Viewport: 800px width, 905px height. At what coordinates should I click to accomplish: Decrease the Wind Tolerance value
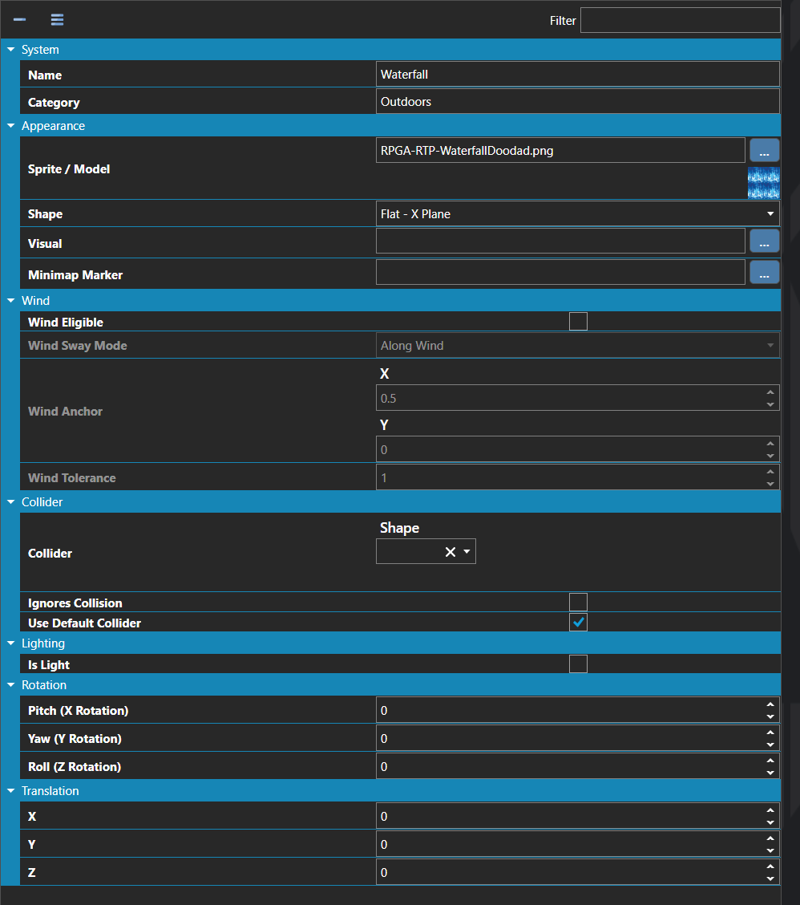(770, 484)
